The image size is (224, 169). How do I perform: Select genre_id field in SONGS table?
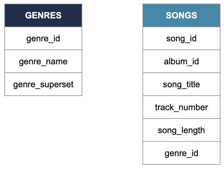tap(181, 153)
